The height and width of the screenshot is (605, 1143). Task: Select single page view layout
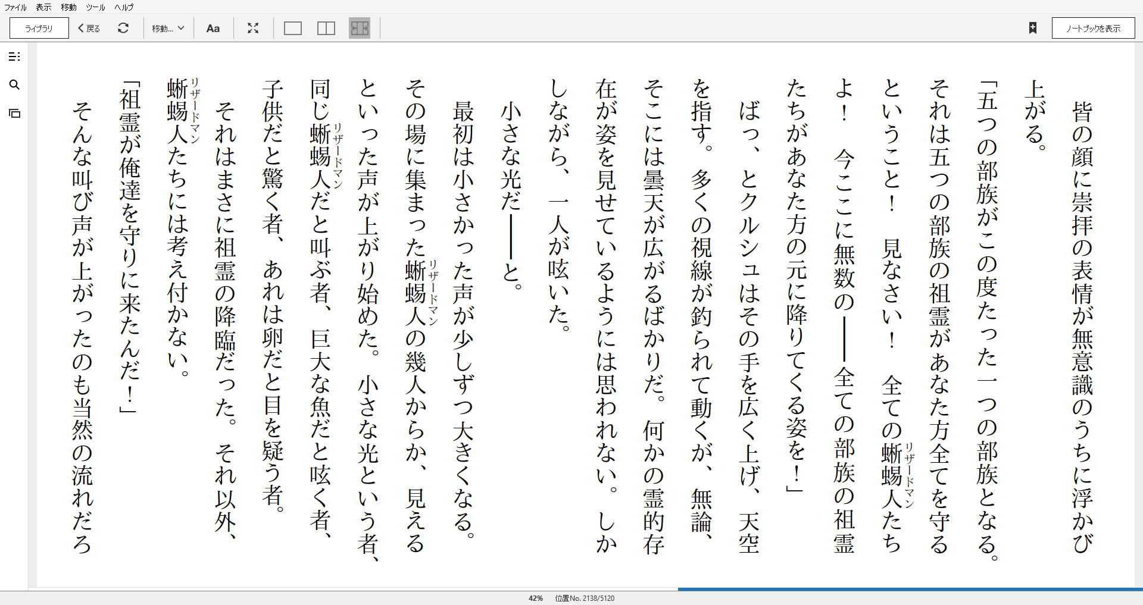(292, 28)
